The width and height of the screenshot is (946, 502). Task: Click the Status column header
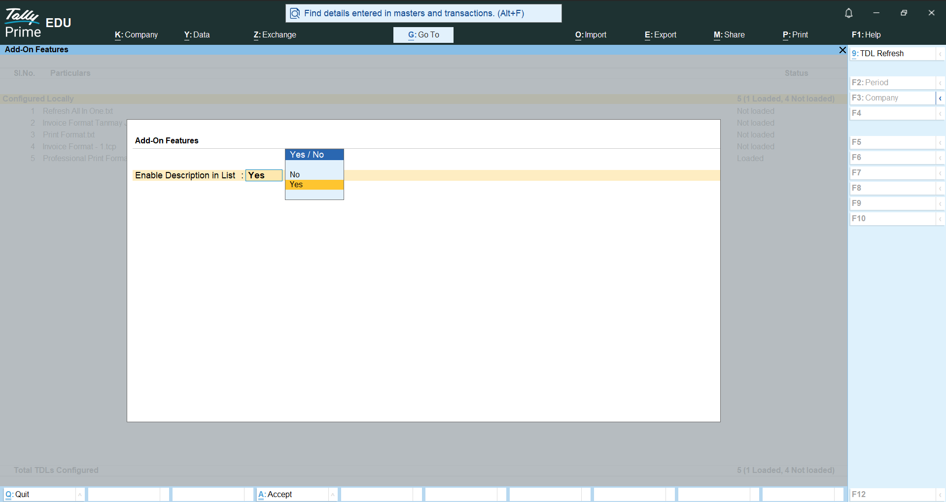pyautogui.click(x=796, y=73)
